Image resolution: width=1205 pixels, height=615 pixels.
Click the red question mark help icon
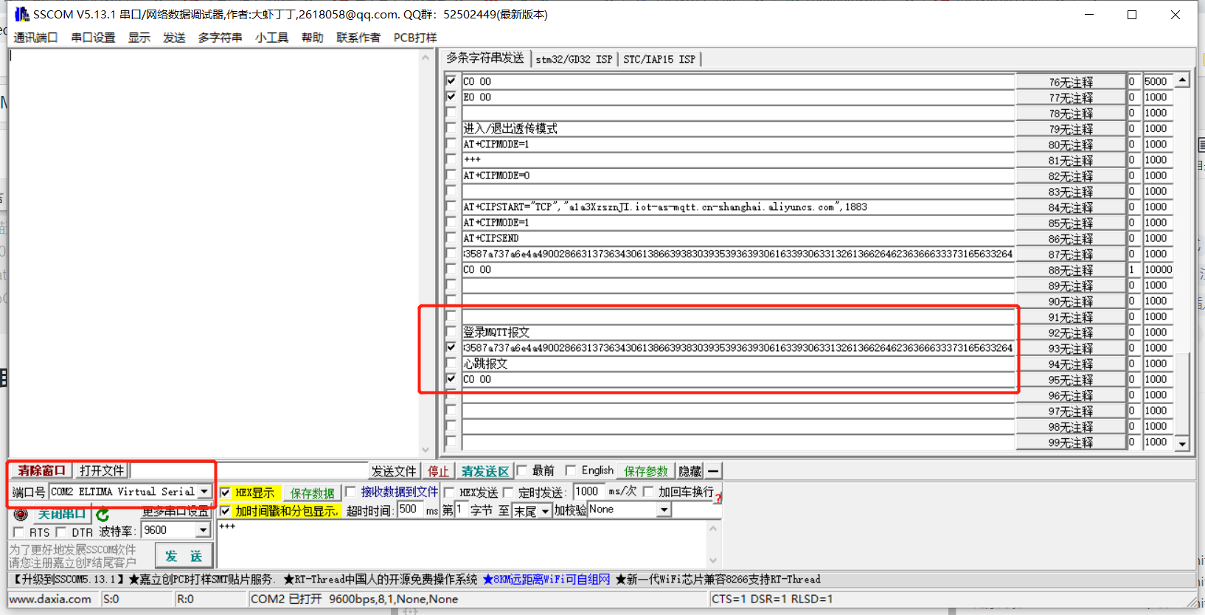point(718,498)
